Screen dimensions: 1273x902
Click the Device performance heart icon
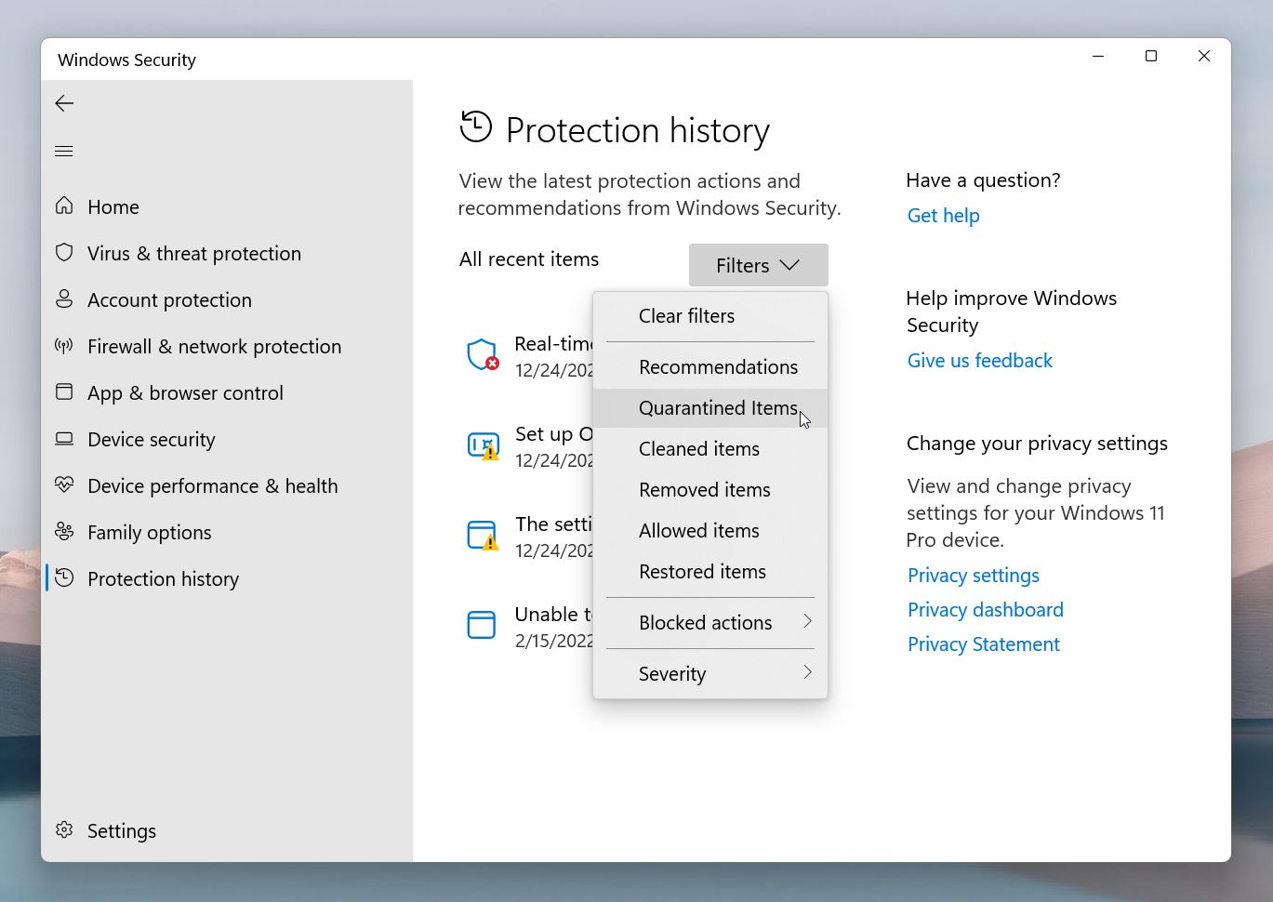coord(64,484)
